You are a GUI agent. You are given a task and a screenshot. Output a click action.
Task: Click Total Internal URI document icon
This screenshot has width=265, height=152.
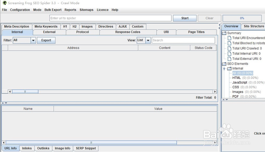[229, 54]
